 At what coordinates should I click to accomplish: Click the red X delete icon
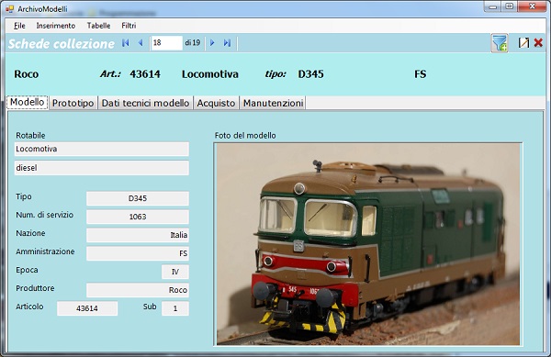coord(538,43)
